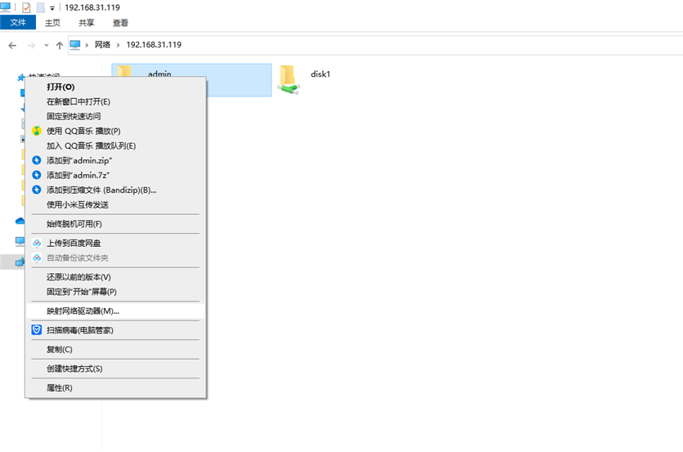
Task: Select 添加到压缩文件 (Bandizip)(B)... menu entry
Action: (101, 190)
